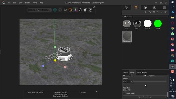Select the gray 'color' appearance sphere

(127, 24)
